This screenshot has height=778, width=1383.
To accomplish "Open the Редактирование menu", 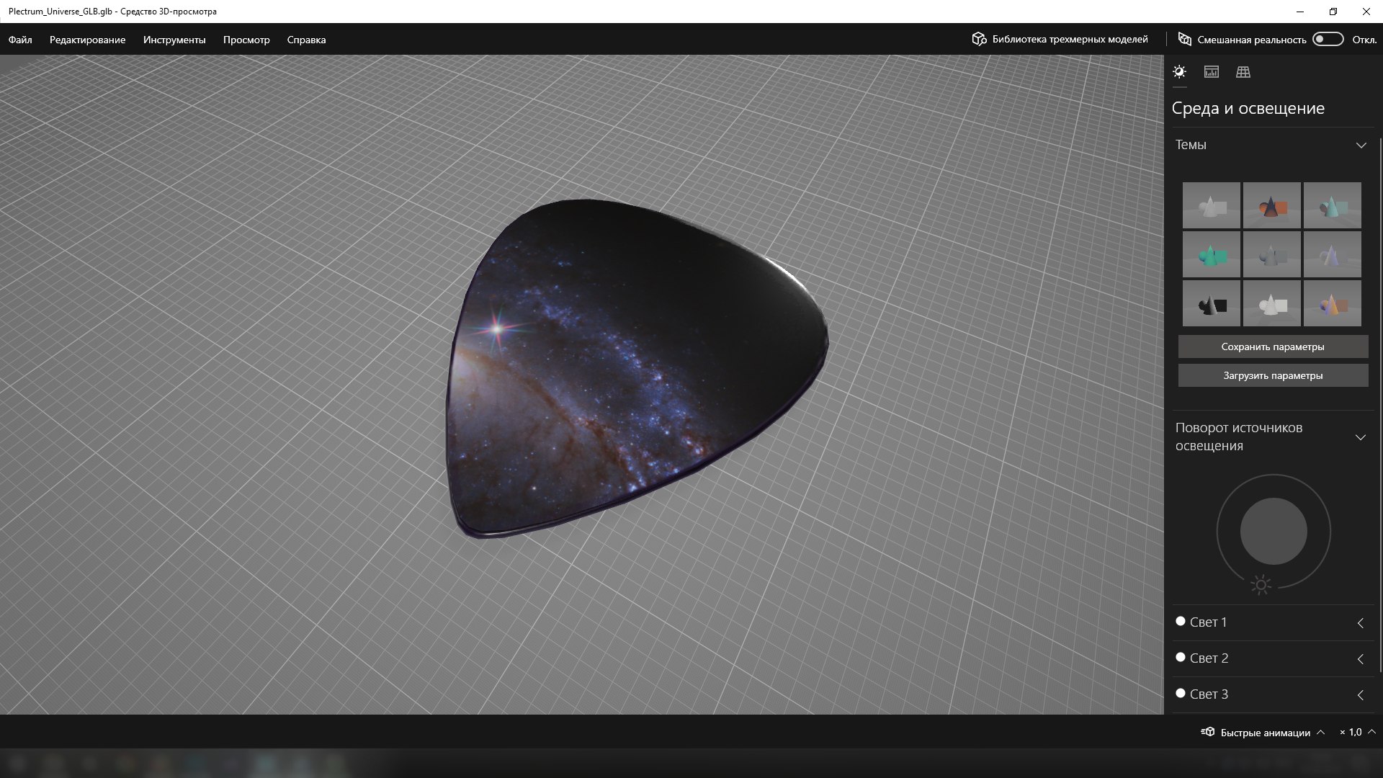I will (87, 40).
